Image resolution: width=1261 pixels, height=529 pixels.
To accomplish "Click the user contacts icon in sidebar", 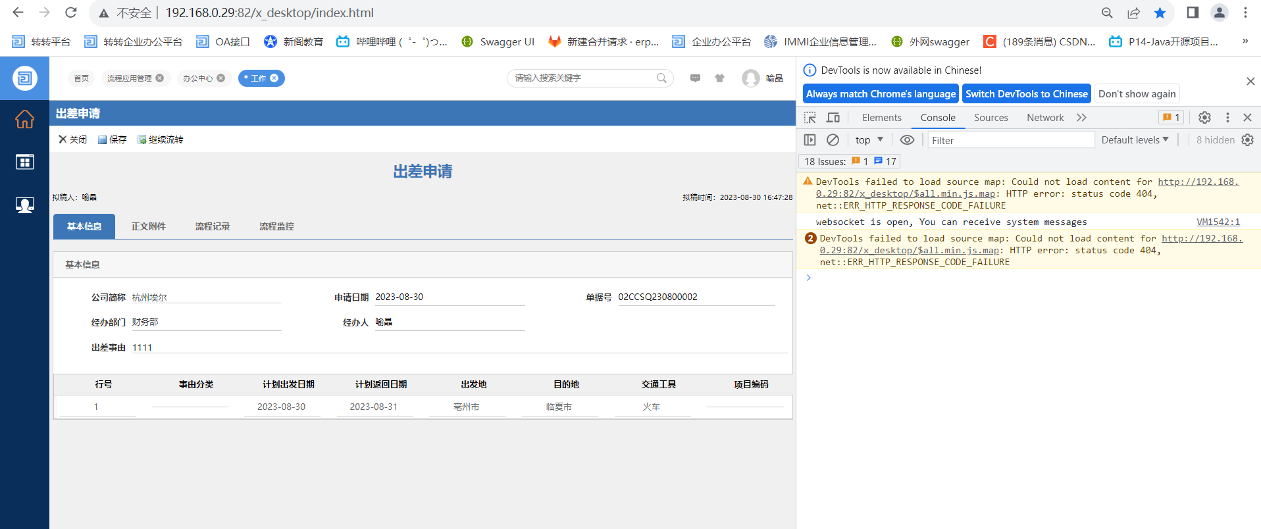I will [24, 205].
